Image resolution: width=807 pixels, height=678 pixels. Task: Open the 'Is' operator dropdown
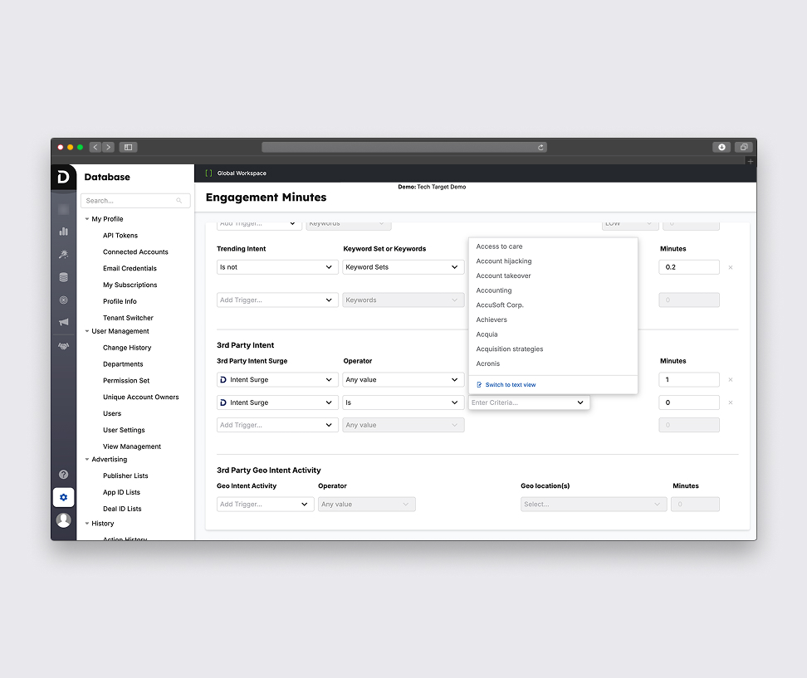pyautogui.click(x=403, y=402)
